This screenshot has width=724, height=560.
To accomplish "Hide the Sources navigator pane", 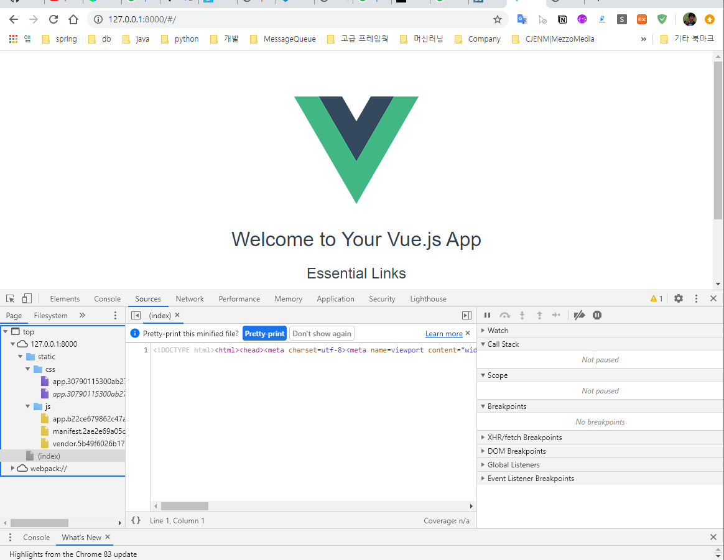I will 136,316.
